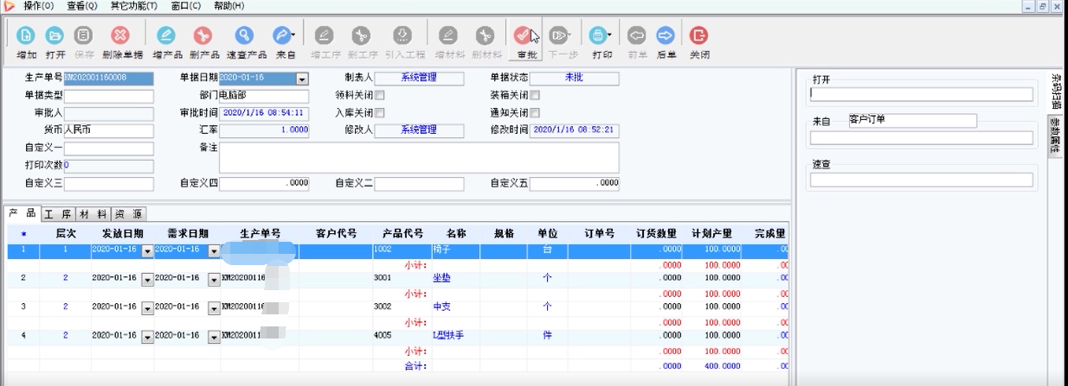The image size is (1068, 386).
Task: Open the 窗口(C) menu
Action: tap(186, 6)
